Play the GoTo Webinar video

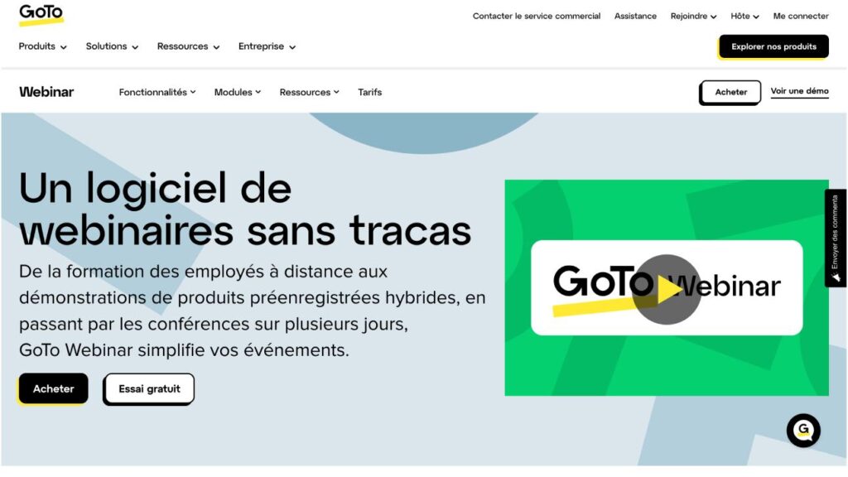coord(667,289)
